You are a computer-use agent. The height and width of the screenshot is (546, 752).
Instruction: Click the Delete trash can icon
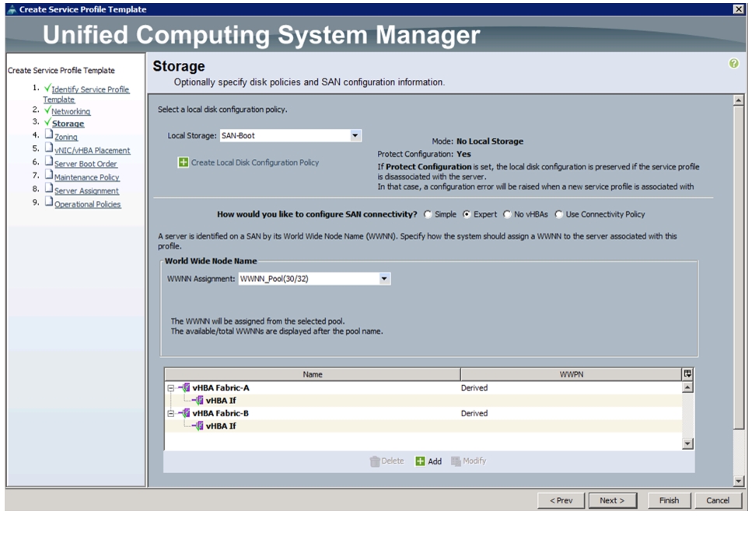point(375,461)
